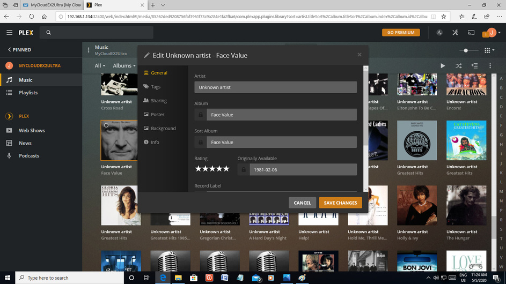The height and width of the screenshot is (284, 506).
Task: Go back to PINNED sidebar
Action: pos(19,50)
